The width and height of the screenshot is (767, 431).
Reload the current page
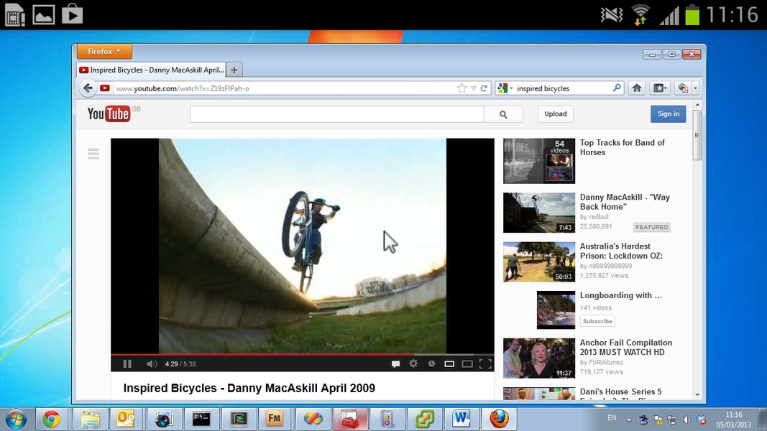484,88
